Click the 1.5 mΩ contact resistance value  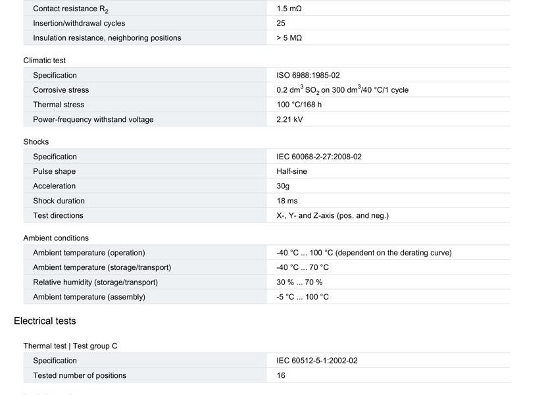click(x=289, y=9)
